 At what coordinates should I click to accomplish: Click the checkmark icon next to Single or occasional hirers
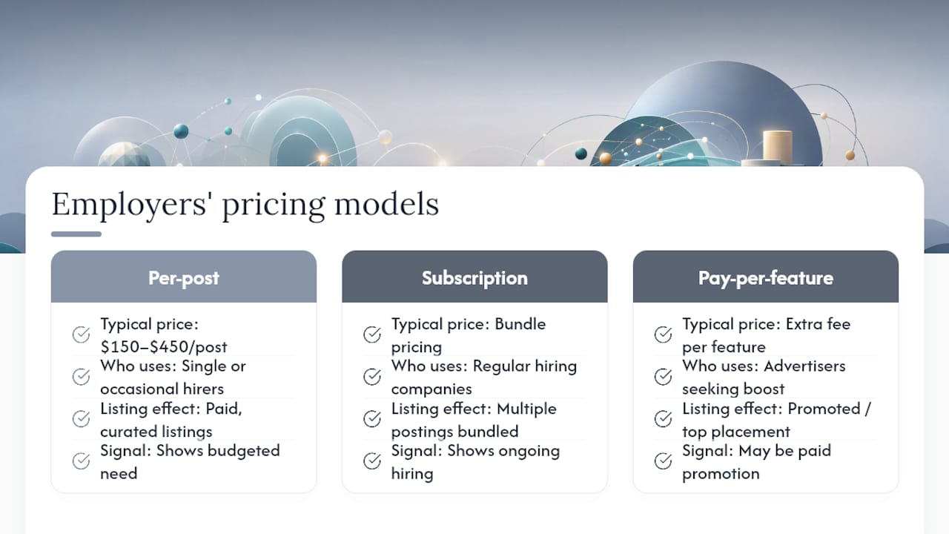pyautogui.click(x=82, y=377)
